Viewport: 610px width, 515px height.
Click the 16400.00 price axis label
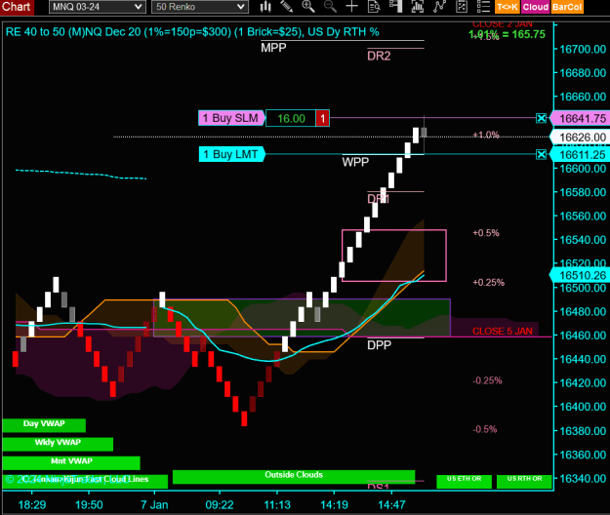tap(583, 407)
